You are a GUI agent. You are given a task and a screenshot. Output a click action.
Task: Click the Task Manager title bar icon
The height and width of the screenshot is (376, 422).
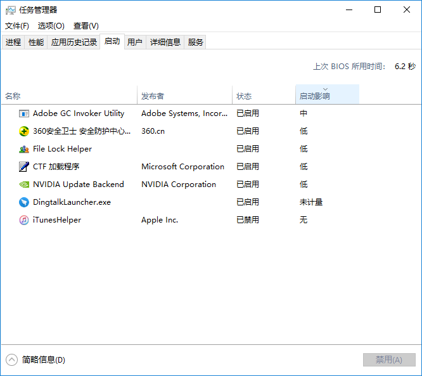click(11, 10)
